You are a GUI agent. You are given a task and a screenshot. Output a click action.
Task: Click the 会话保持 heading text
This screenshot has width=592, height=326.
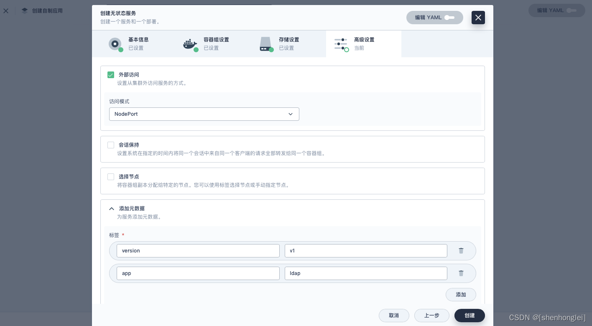(x=129, y=145)
